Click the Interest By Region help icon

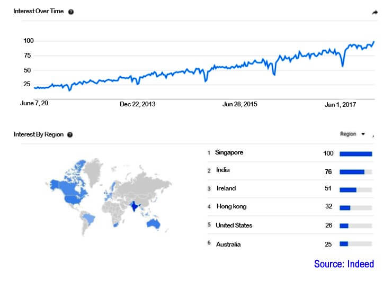70,135
